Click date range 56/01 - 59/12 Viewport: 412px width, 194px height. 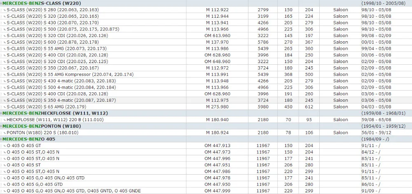(x=376, y=133)
